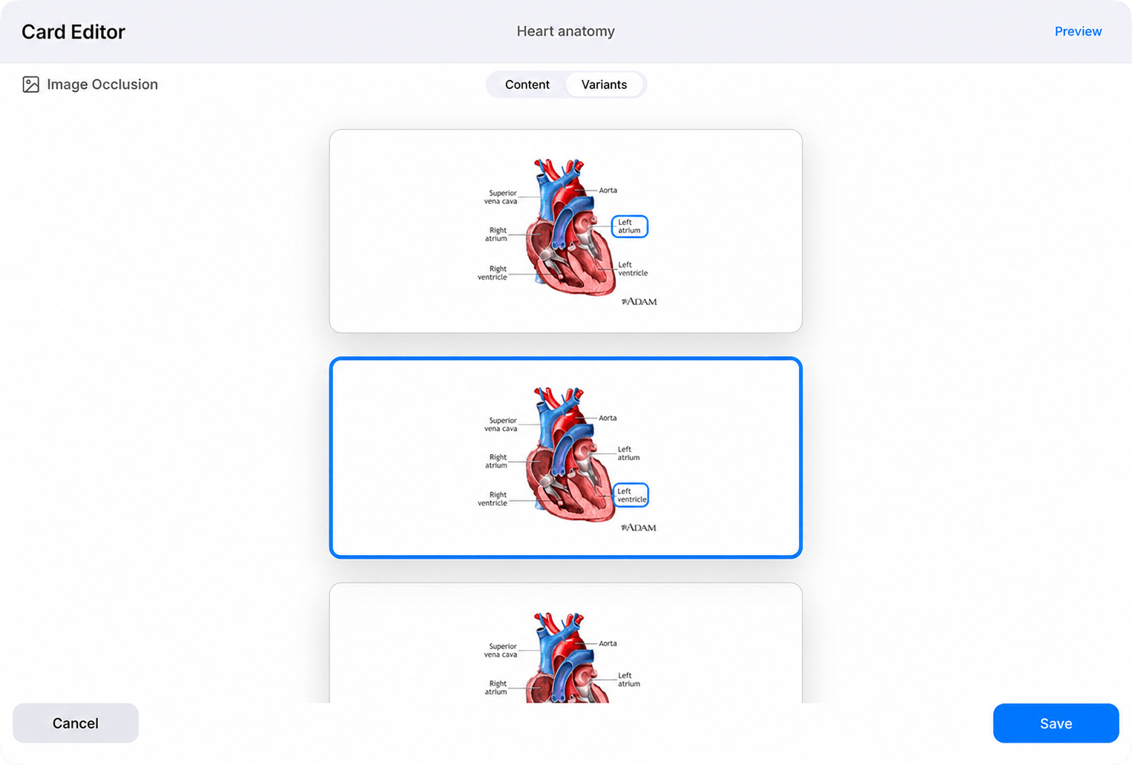Click the Card Editor heading
Image resolution: width=1132 pixels, height=765 pixels.
pos(73,32)
